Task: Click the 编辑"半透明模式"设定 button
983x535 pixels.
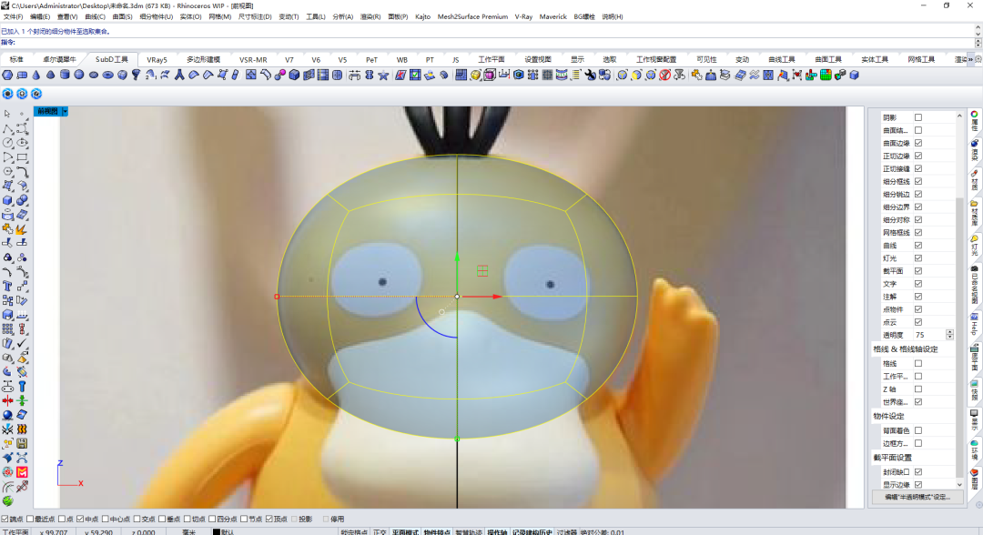Action: point(917,497)
